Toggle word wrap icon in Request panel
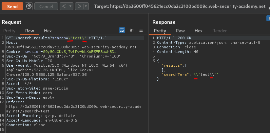Screen dimensions: 270x133 122,30
